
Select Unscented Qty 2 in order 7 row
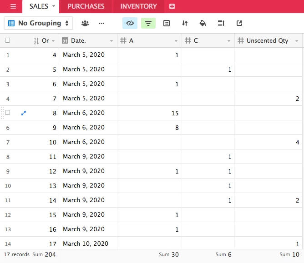[x=269, y=99]
